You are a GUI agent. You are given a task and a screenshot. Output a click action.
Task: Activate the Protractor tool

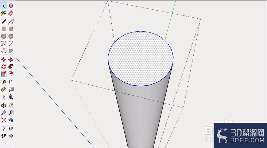4,90
